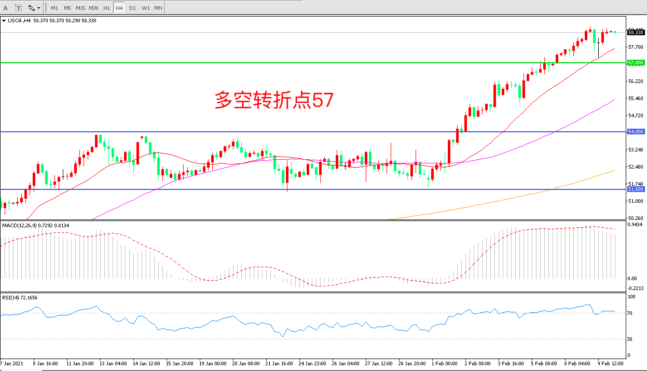Switch to the D1 daily timeframe

tap(132, 8)
